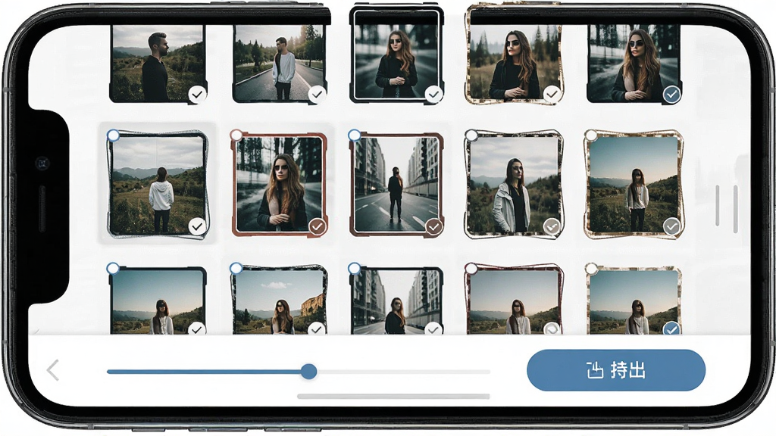Go back using the left chevron
Screen dimensions: 776x436
(53, 370)
